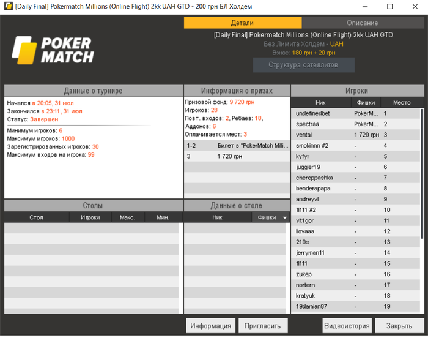Select player benderapapa
This screenshot has height=338, width=428.
point(355,189)
